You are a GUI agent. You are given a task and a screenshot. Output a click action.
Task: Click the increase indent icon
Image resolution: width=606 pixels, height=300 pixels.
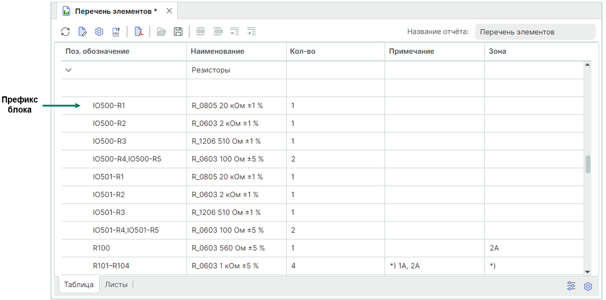(251, 32)
